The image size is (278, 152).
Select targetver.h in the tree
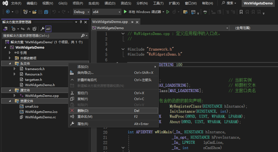pos(33,80)
